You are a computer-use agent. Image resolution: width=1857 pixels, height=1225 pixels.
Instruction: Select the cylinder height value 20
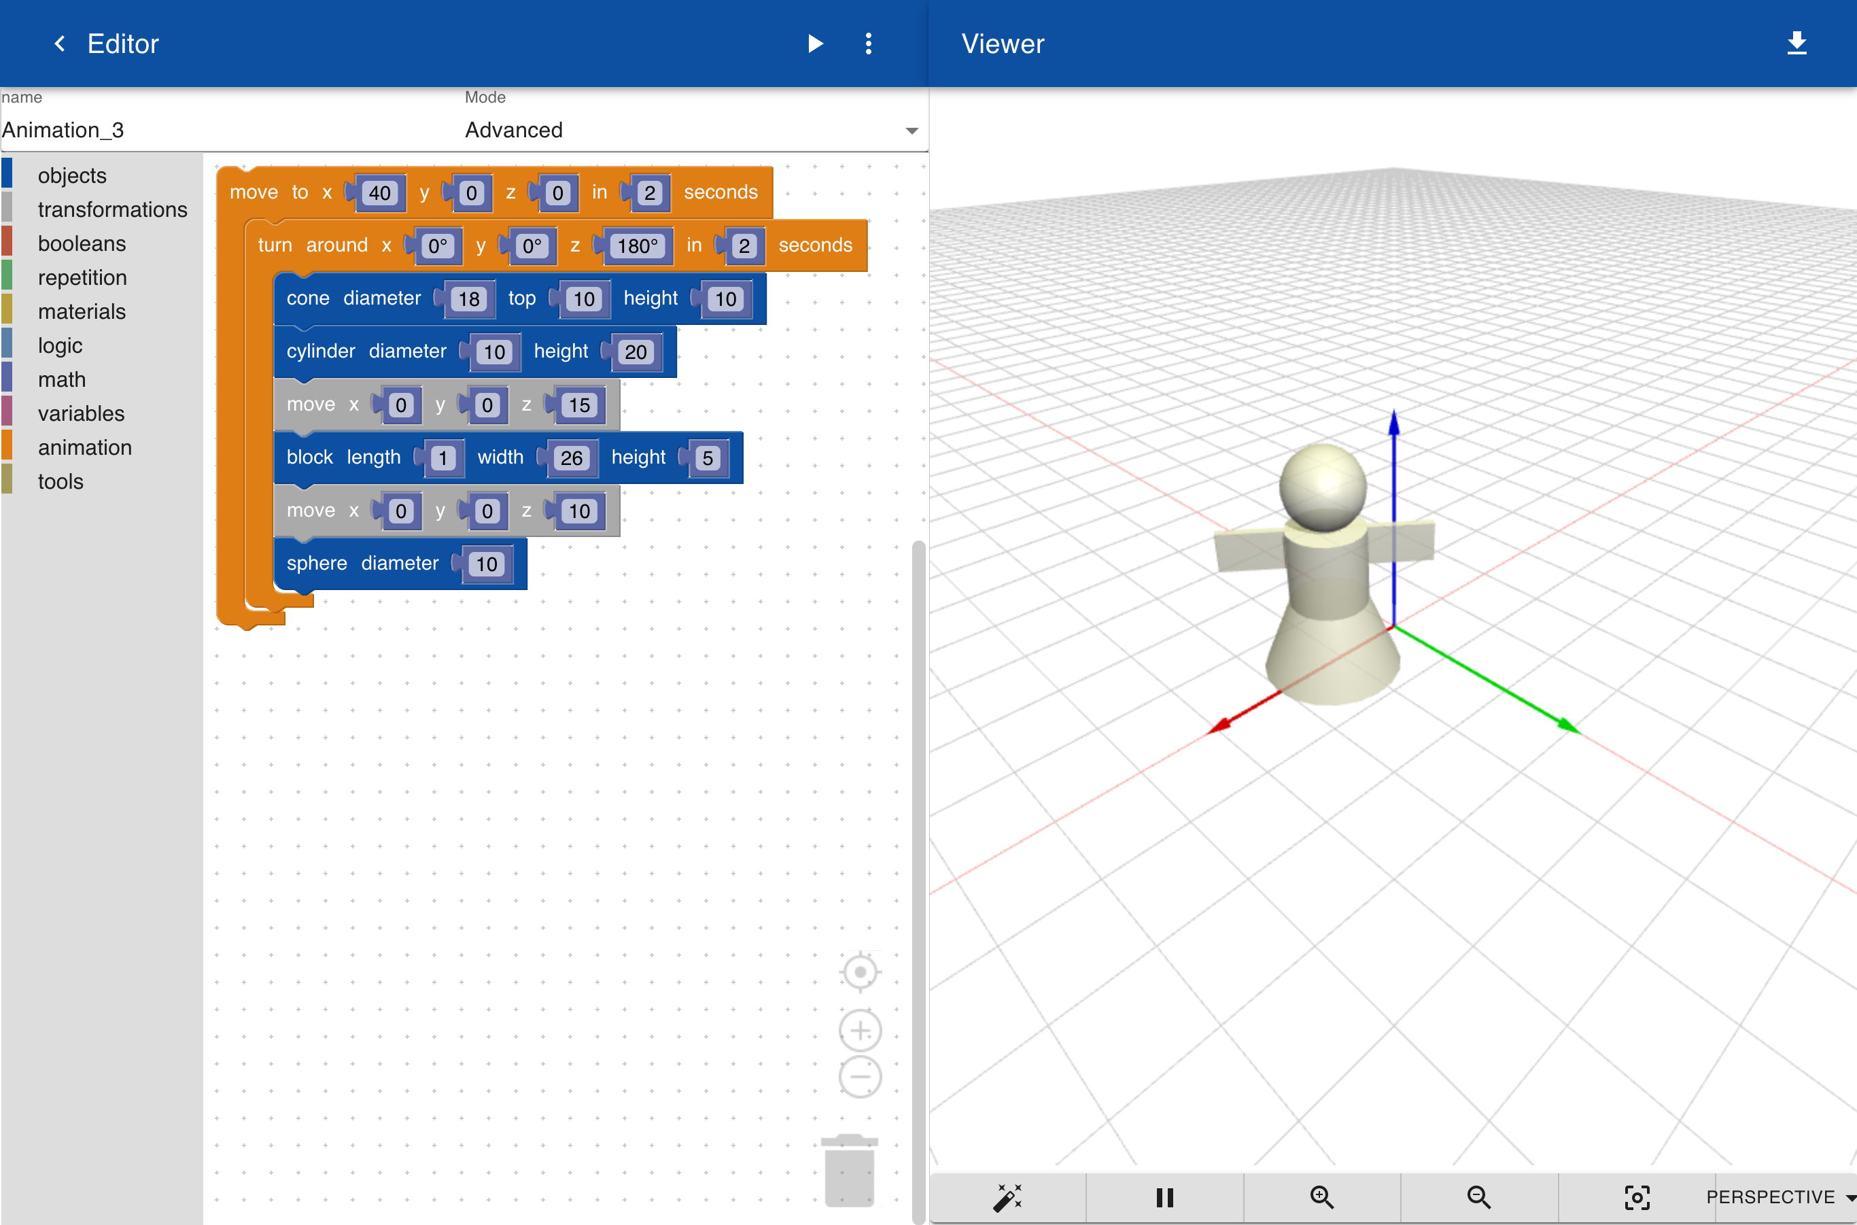pyautogui.click(x=635, y=352)
